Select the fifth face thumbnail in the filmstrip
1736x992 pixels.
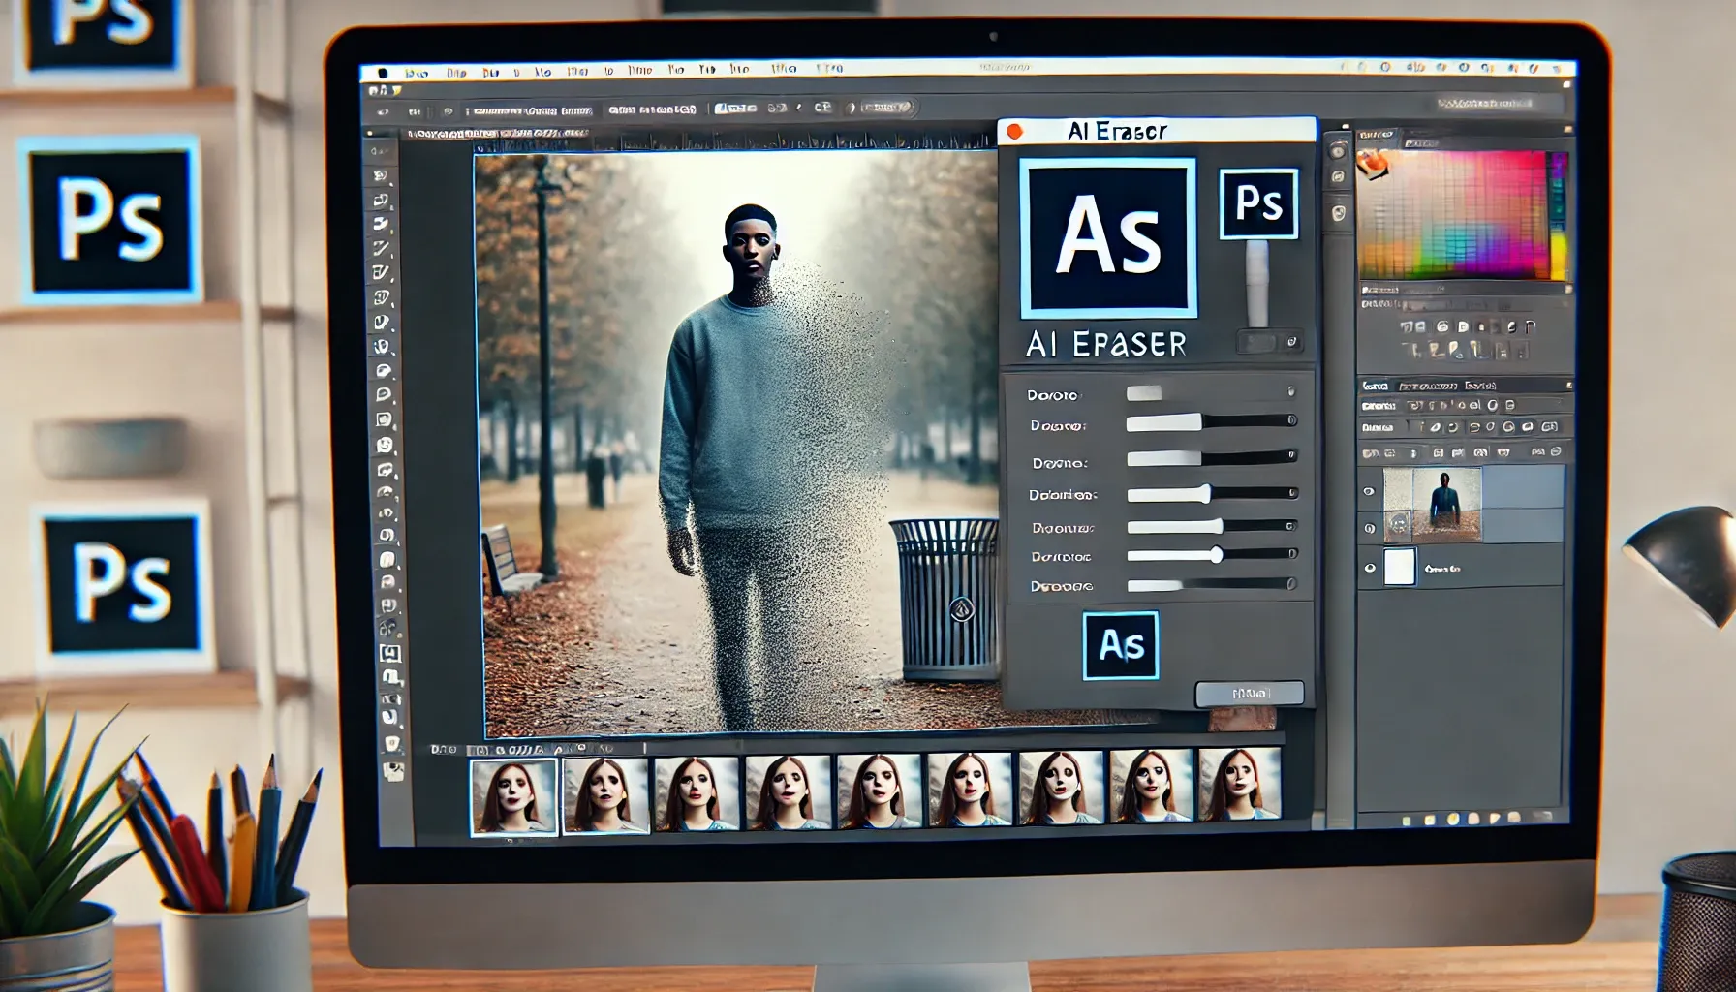[x=879, y=790]
